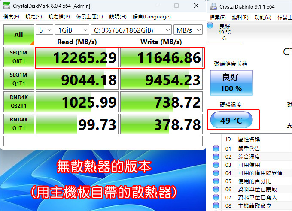
Task: Click status orb for attribute 08 主機讀取命令
Action: (216, 205)
